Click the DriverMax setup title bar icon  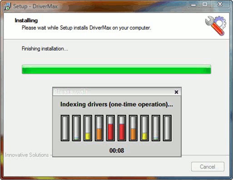7,6
